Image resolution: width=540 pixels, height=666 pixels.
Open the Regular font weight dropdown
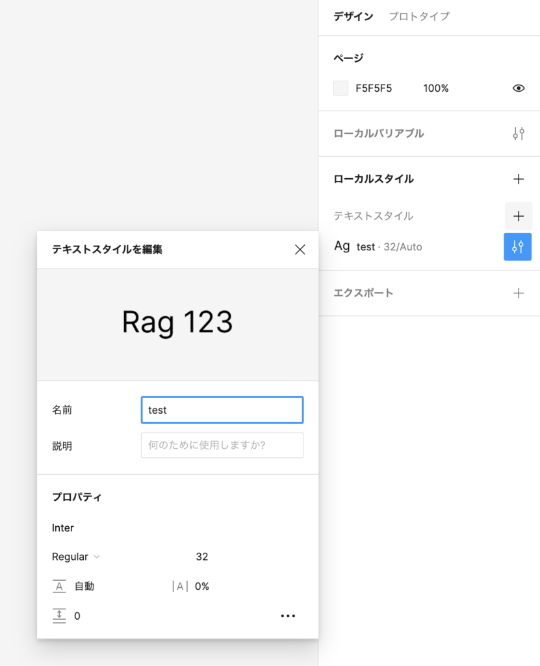coord(76,557)
